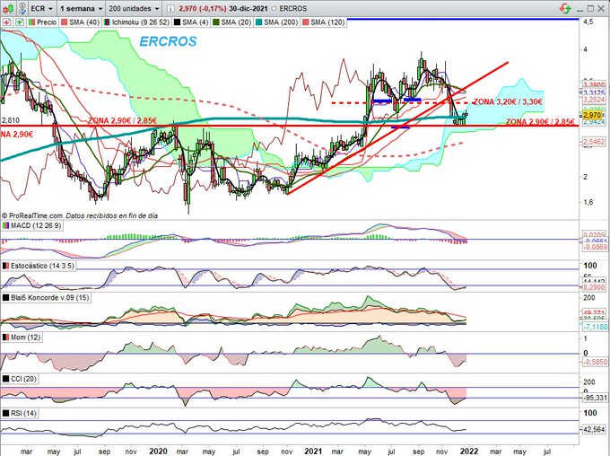Click the RSI panel black icon
This screenshot has width=610, height=456.
pyautogui.click(x=5, y=413)
